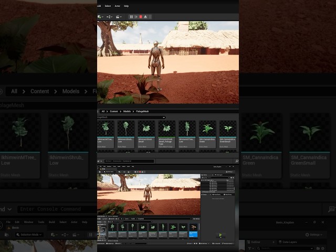Viewport: 336px width, 252px height.
Task: Click Models in the dimmed backdrop breadcrumb
Action: 71,91
